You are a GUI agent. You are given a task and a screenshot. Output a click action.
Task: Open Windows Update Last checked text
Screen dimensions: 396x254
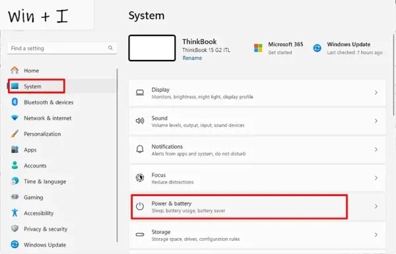tap(354, 53)
